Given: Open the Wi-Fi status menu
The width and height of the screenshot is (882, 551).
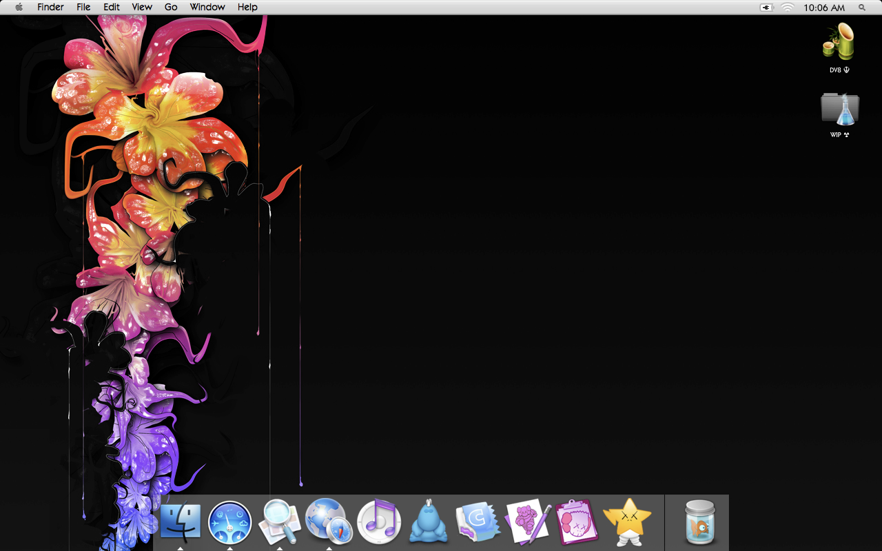Looking at the screenshot, I should tap(787, 8).
